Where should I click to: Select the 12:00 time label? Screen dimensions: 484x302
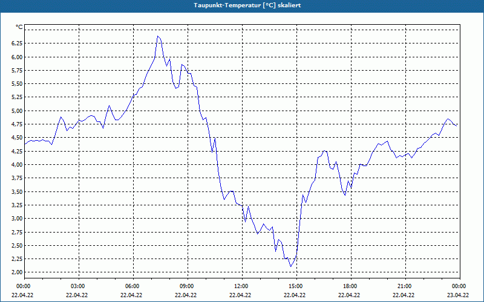242,286
